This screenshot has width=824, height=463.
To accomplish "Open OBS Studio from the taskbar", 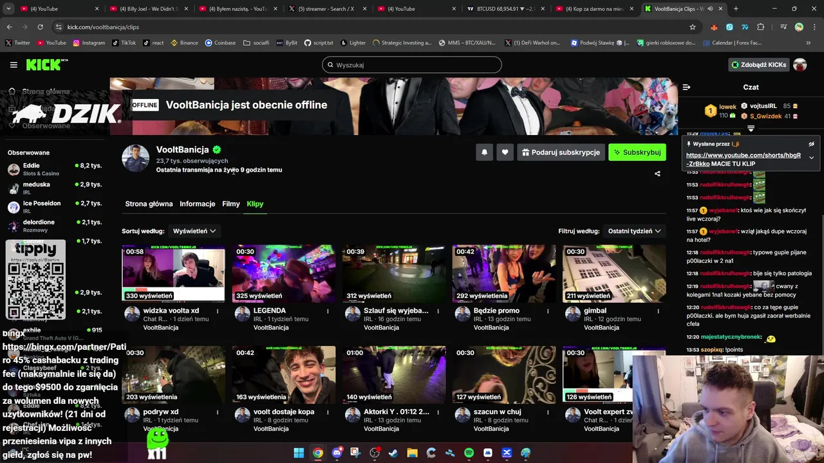I will pos(375,453).
